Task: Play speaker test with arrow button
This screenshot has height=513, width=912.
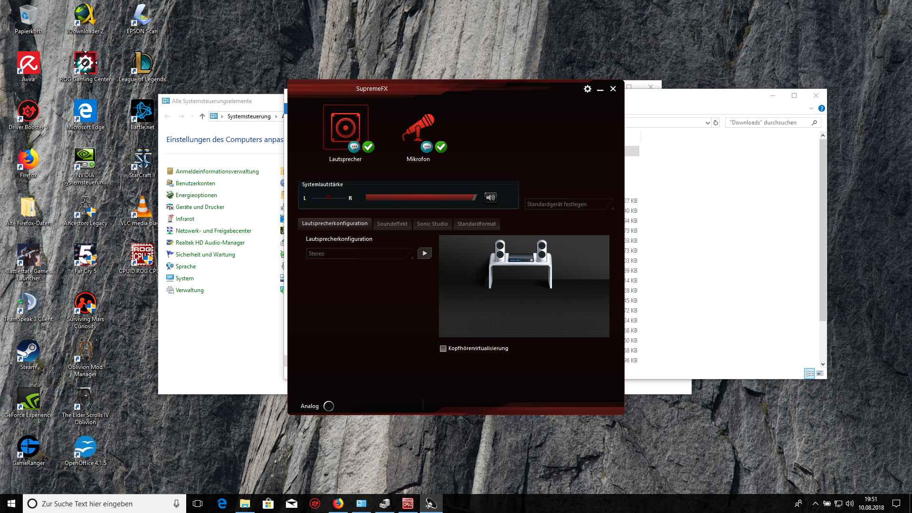Action: click(425, 254)
